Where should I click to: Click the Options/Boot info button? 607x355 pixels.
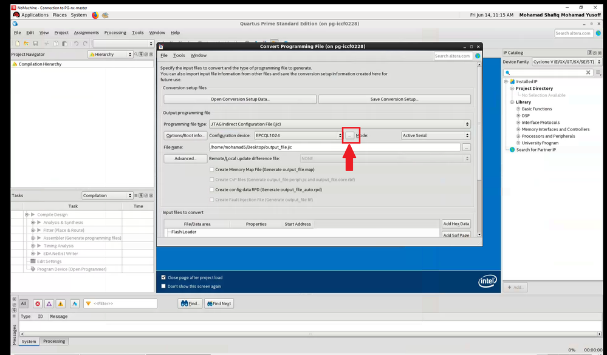[x=185, y=135]
